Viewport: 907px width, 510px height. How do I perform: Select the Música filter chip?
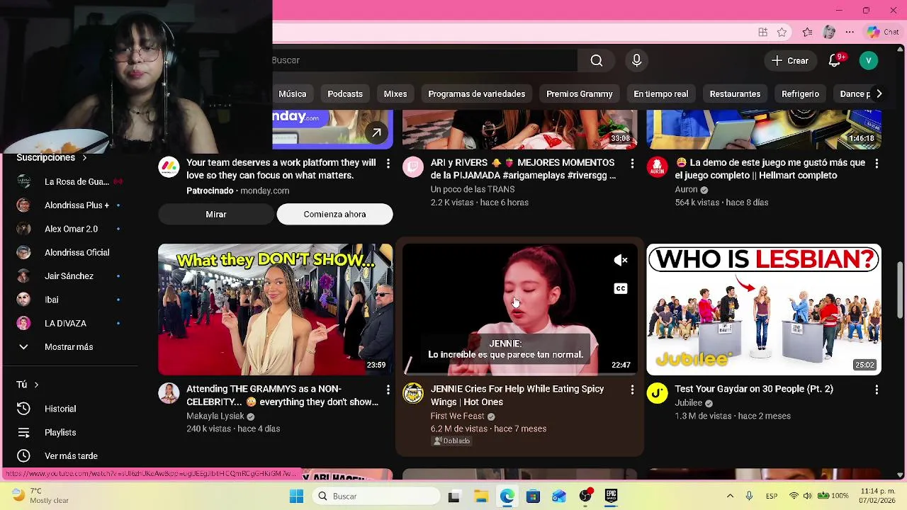pyautogui.click(x=292, y=93)
